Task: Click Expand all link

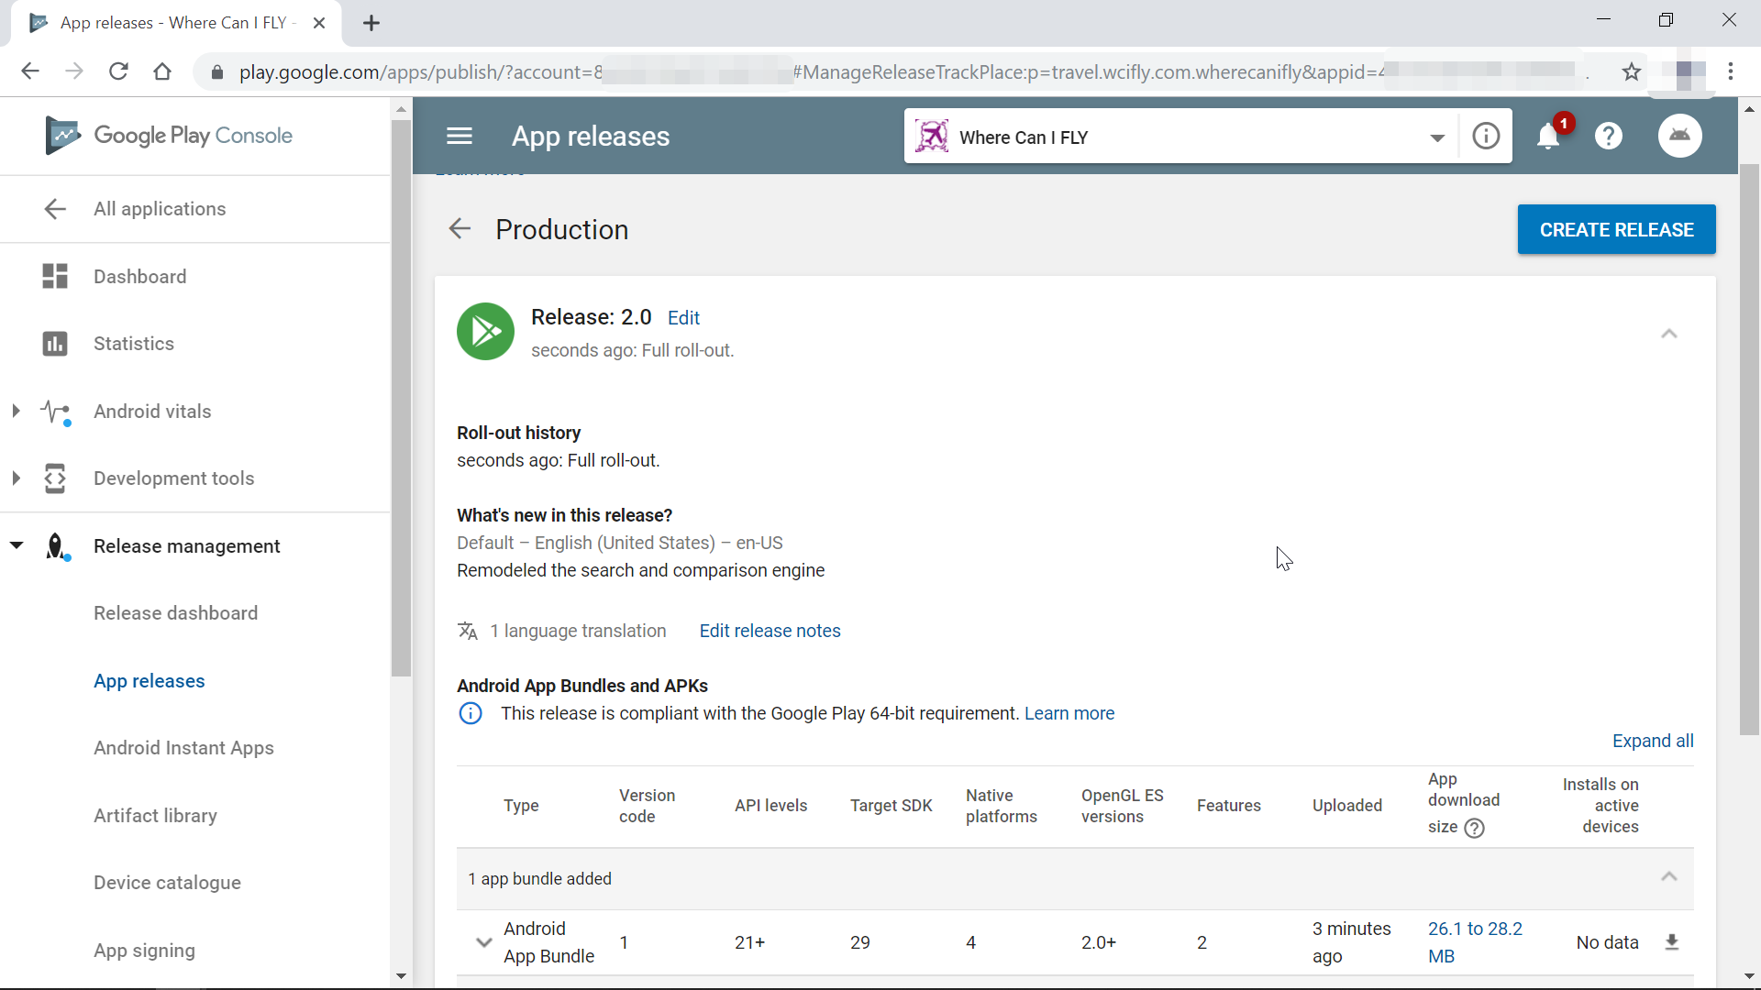Action: pos(1653,741)
